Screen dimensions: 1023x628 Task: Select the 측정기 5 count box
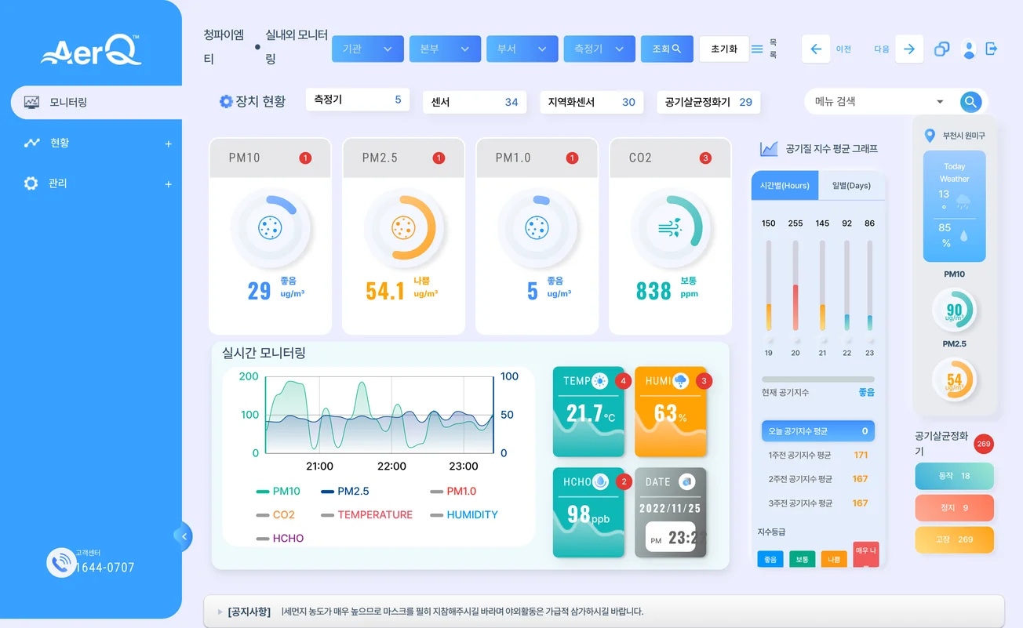[x=358, y=100]
